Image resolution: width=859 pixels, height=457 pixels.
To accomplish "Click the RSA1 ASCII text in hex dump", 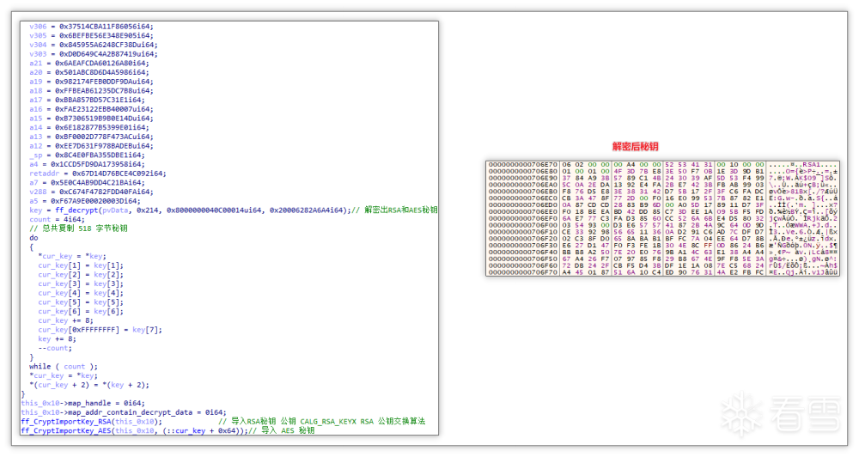I will 811,164.
